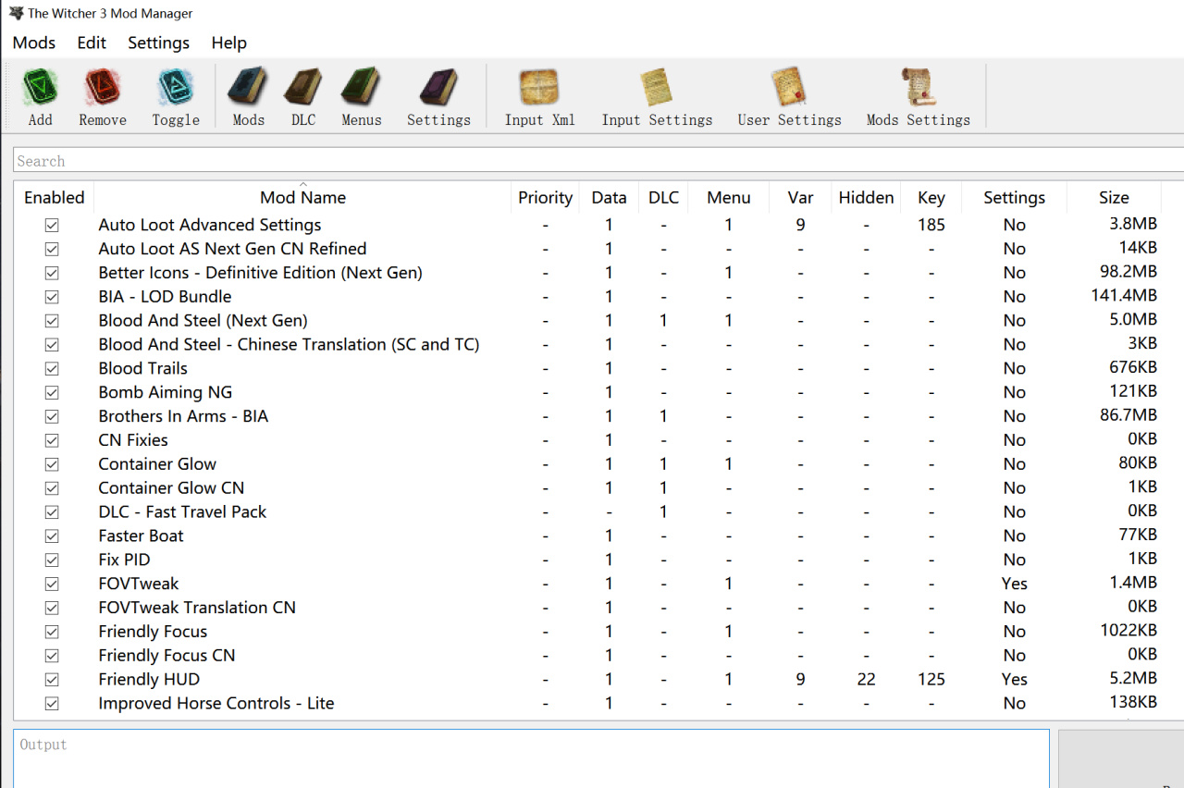The width and height of the screenshot is (1184, 788).
Task: Open the Settings menu in the menu bar
Action: (x=158, y=43)
